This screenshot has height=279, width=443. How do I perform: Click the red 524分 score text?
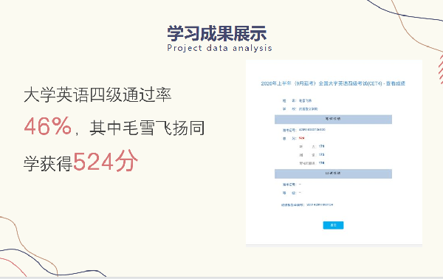pyautogui.click(x=106, y=161)
